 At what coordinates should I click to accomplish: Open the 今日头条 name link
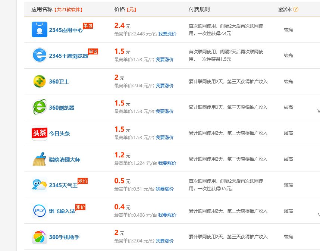point(59,134)
